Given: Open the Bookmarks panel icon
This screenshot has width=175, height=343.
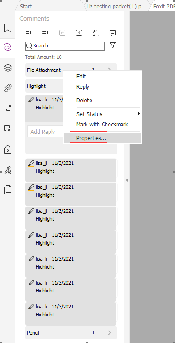Looking at the screenshot, I should click(8, 28).
